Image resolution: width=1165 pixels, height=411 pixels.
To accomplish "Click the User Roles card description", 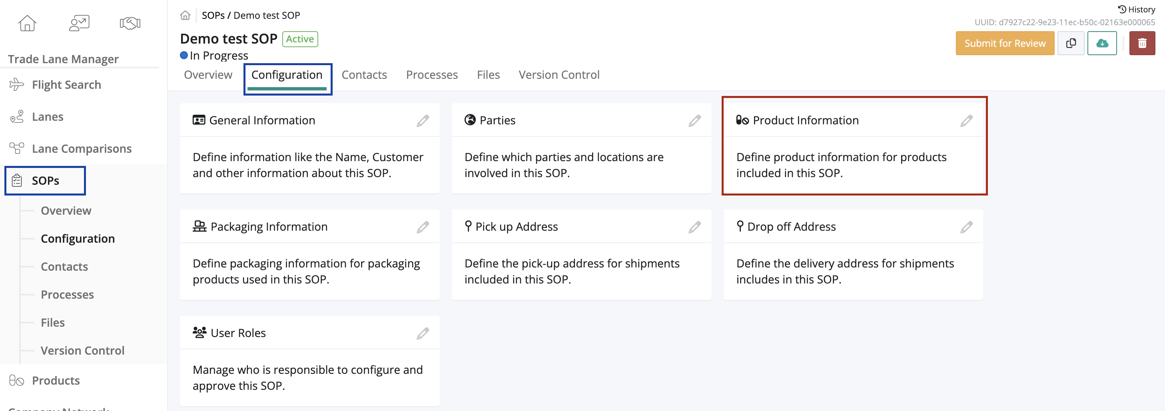I will coord(307,378).
